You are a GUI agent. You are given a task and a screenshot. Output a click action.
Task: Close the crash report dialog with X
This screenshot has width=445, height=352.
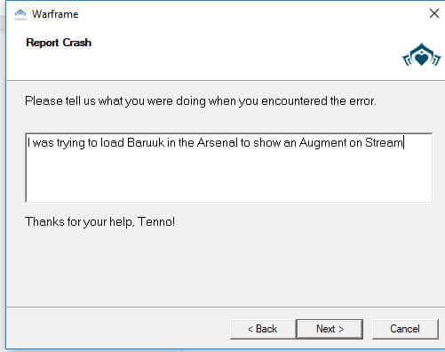(x=434, y=13)
